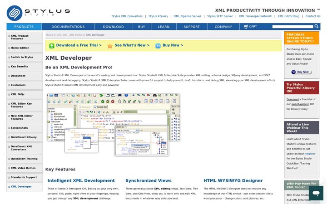Screen dimensions: 327x204
Task: Open DataDirect XML Converters in sidebar
Action: point(25,148)
